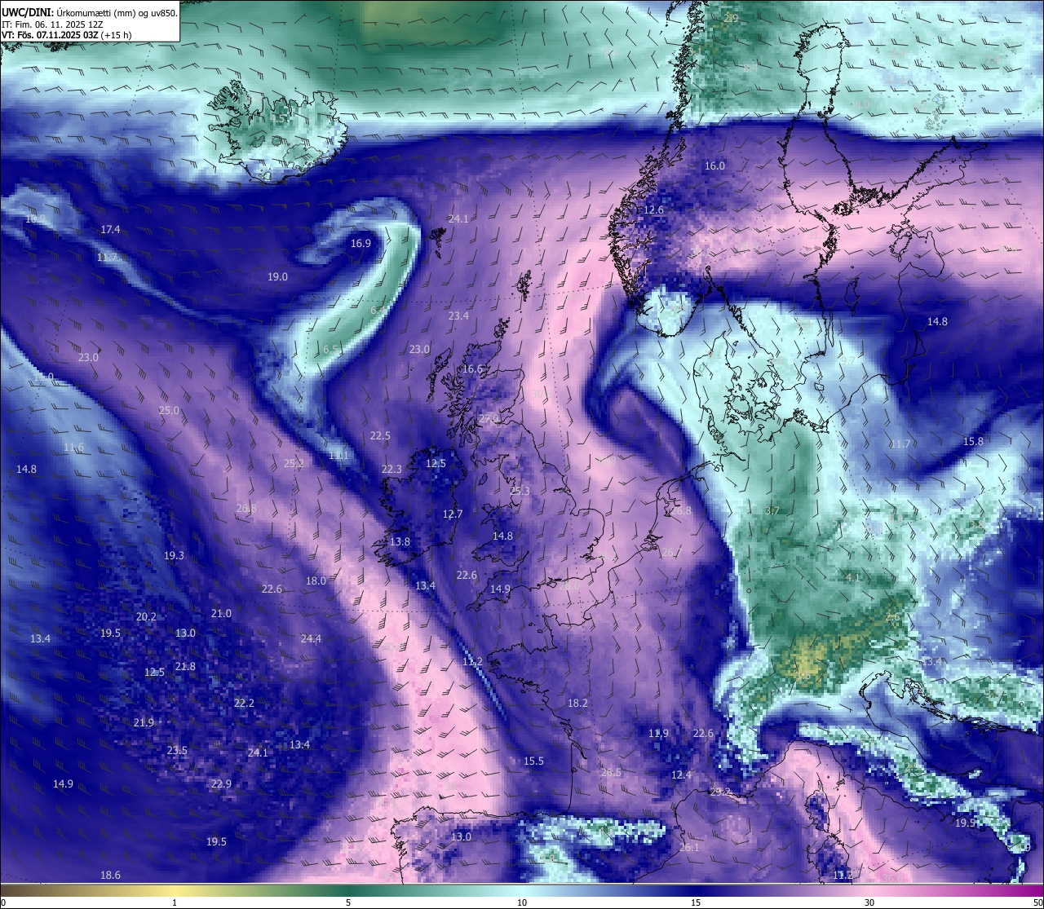Image resolution: width=1044 pixels, height=909 pixels.
Task: Select the 21.0 map value
Action: pos(221,613)
